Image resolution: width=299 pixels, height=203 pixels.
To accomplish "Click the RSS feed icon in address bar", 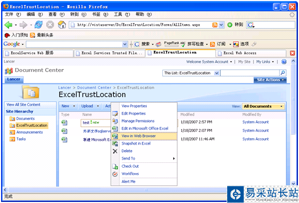I will 215,25.
